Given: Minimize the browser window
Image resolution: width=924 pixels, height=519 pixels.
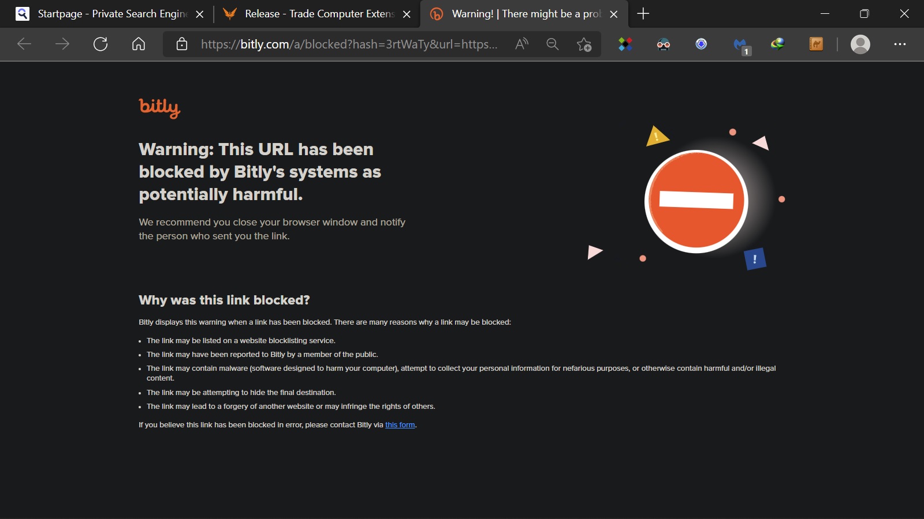Looking at the screenshot, I should 825,14.
